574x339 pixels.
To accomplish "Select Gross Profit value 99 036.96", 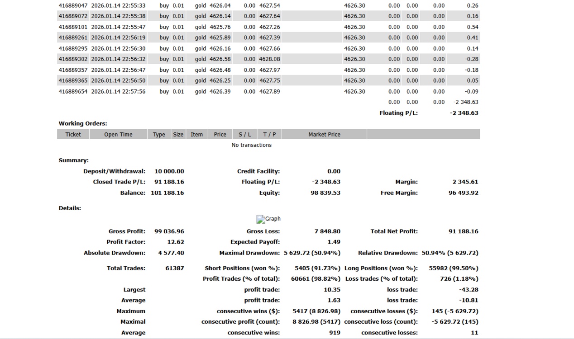I will pyautogui.click(x=169, y=231).
